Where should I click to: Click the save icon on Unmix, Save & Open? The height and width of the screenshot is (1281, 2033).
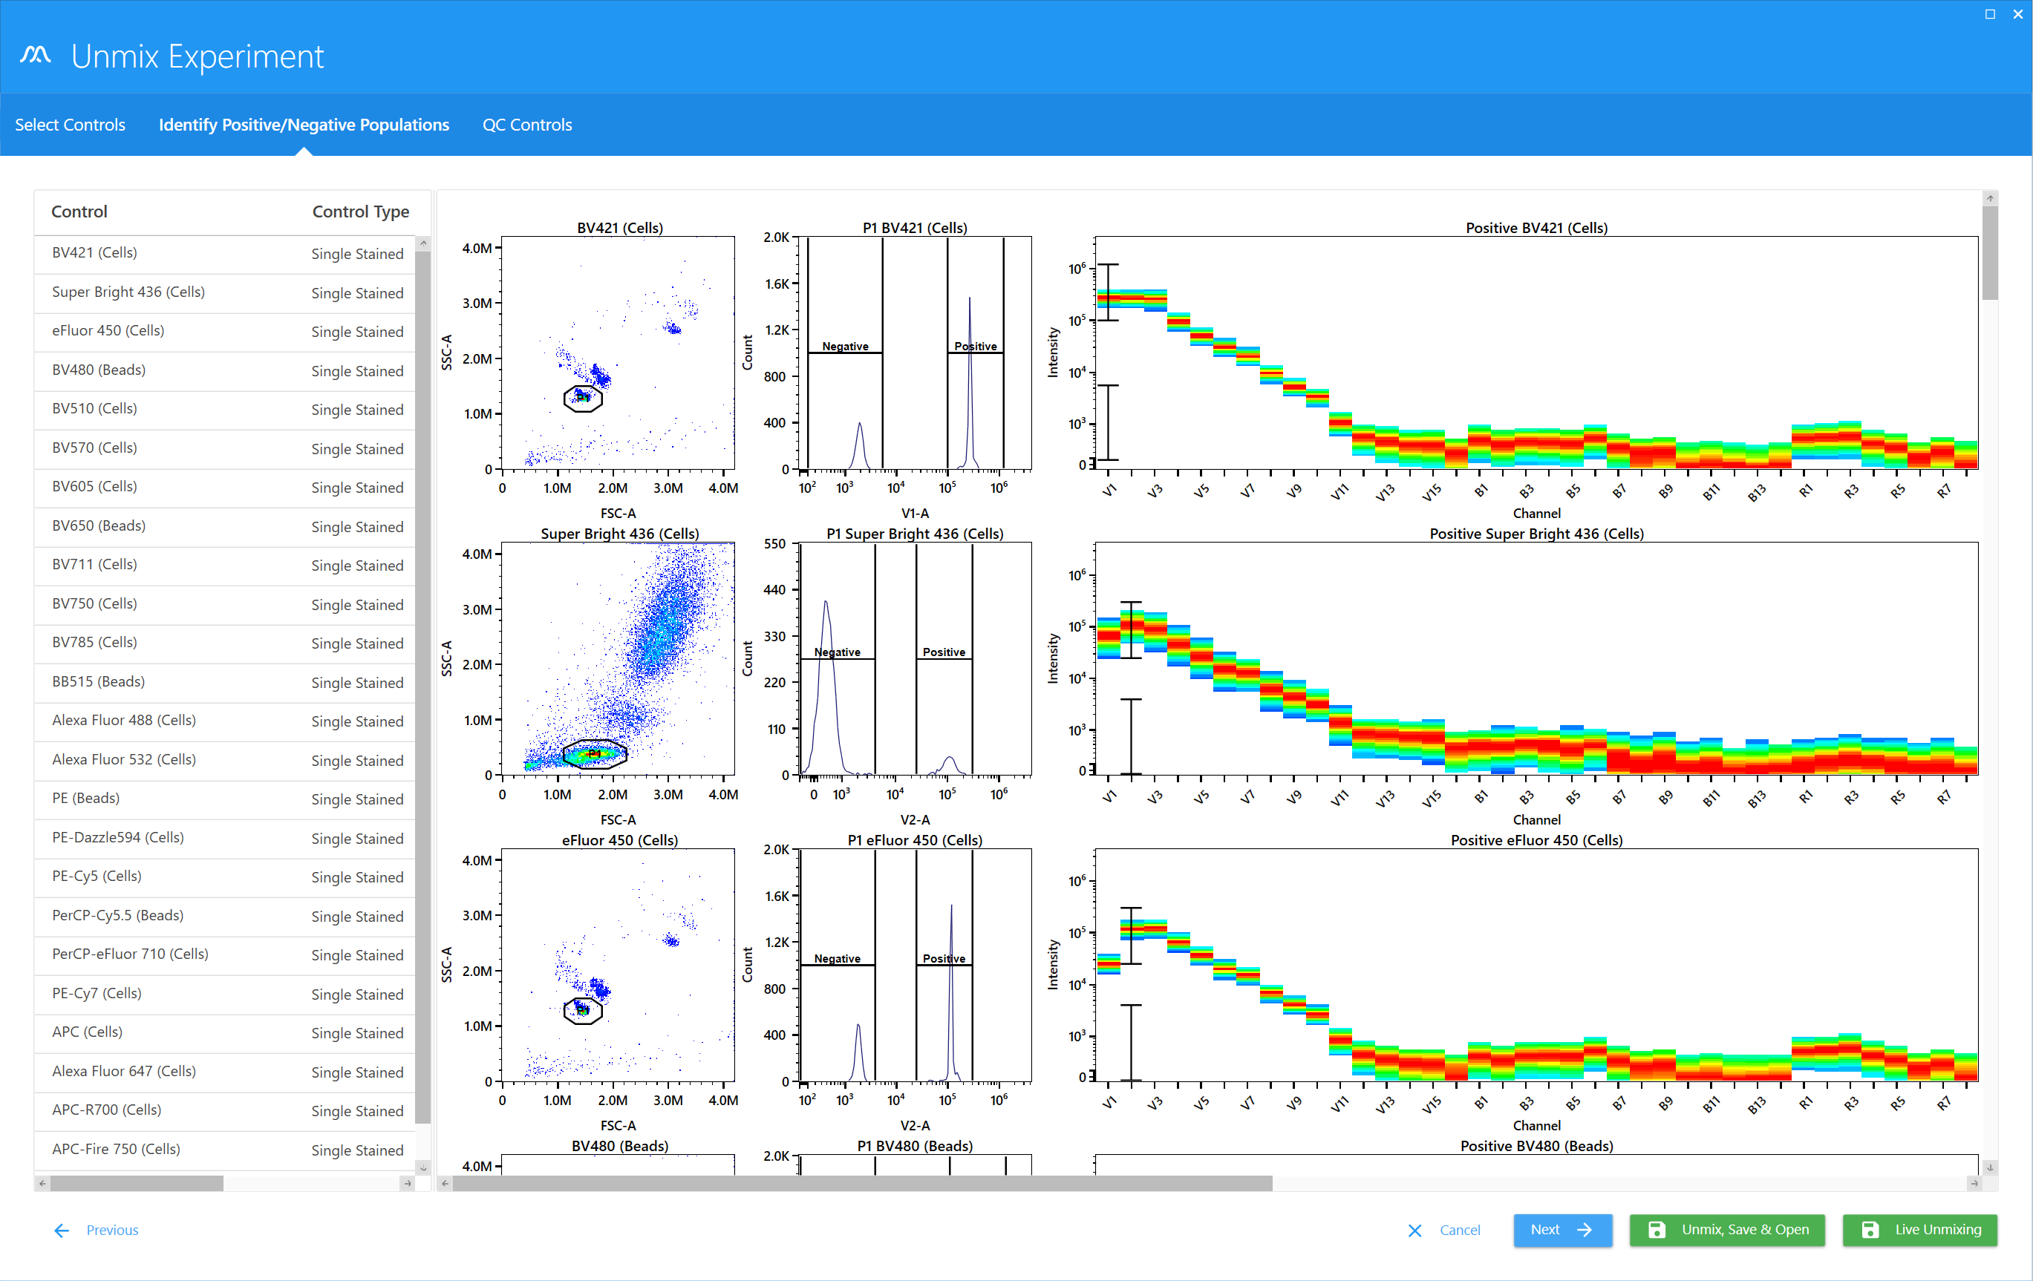click(1660, 1230)
